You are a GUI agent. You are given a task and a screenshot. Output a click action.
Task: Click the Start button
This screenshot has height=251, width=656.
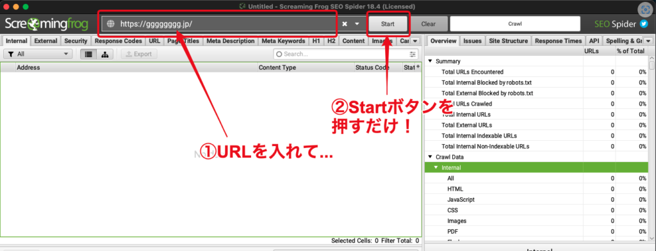click(388, 24)
